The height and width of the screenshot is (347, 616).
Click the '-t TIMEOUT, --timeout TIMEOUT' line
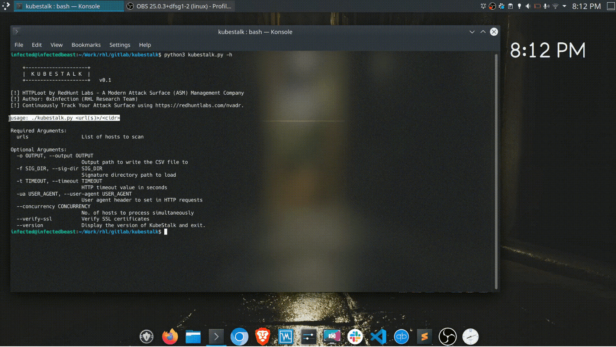click(x=59, y=181)
